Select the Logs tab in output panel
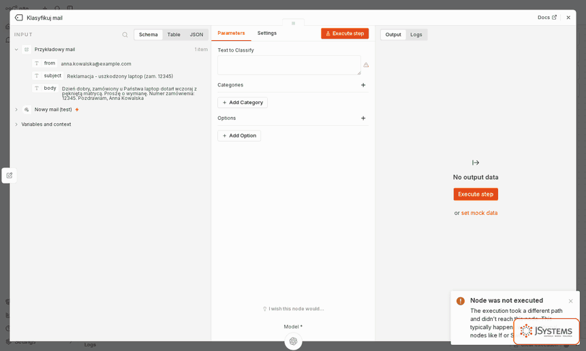The height and width of the screenshot is (351, 586). click(416, 35)
